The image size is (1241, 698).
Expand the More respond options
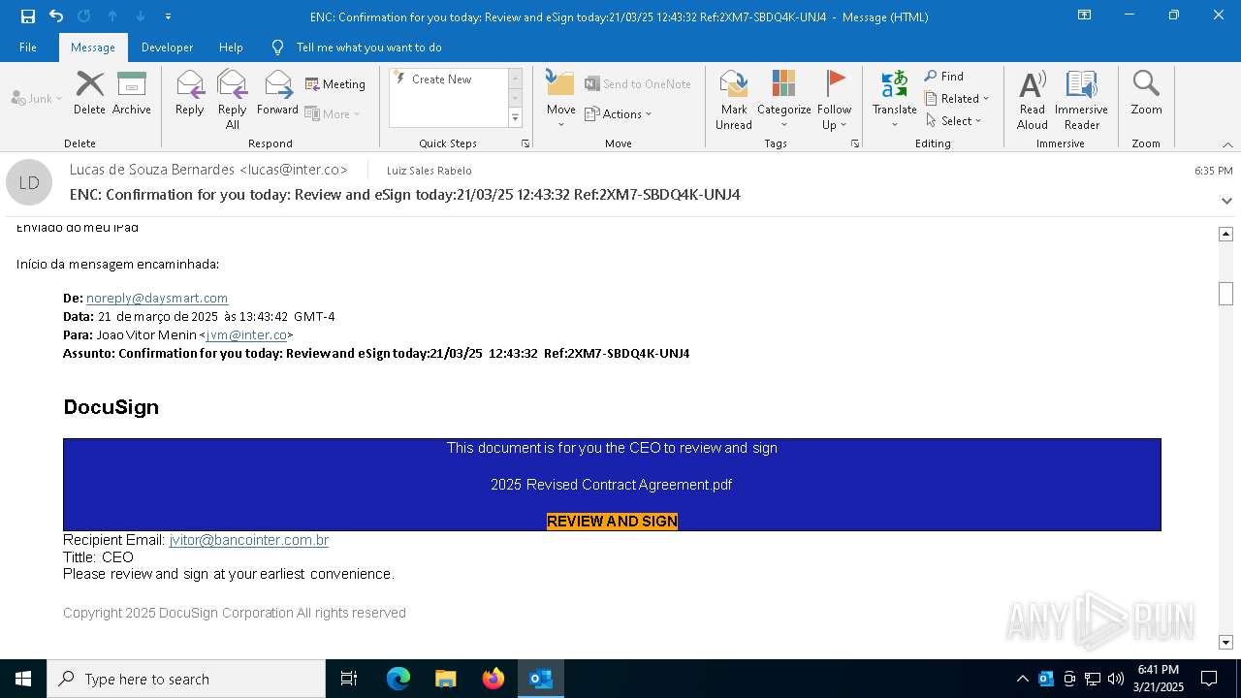[333, 113]
